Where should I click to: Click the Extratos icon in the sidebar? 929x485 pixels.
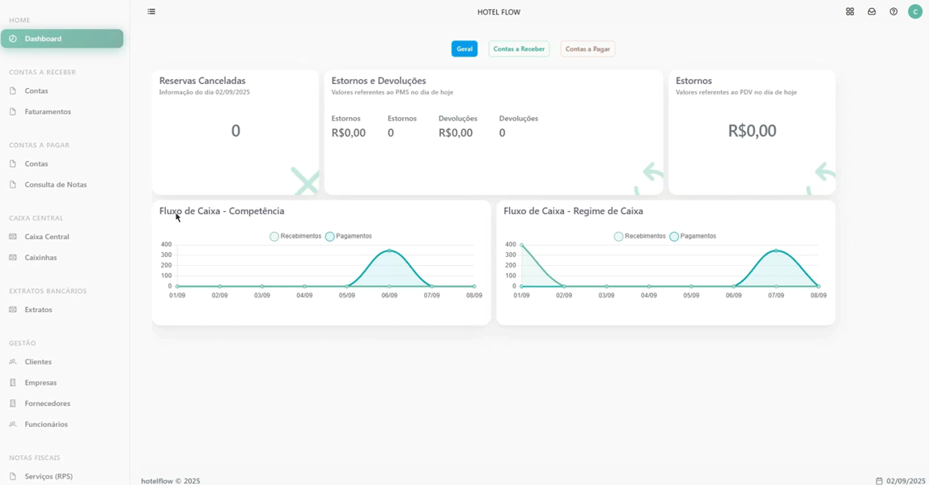pos(13,310)
